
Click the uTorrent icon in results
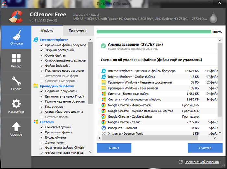pos(103,128)
